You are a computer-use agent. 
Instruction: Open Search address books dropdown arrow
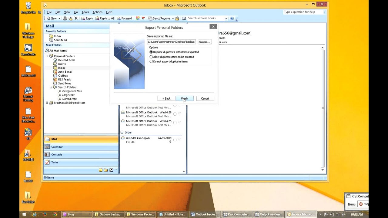(226, 18)
